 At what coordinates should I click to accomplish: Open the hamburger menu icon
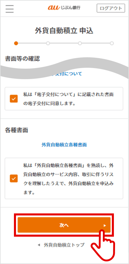point(9,9)
